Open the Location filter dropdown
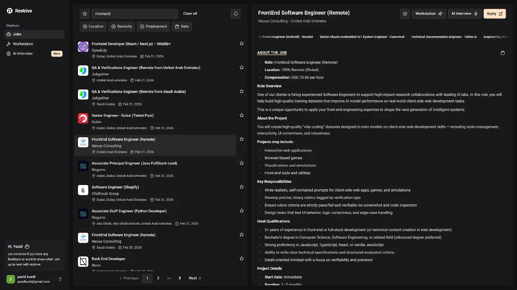Viewport: 517px width, 290px height. tap(93, 27)
